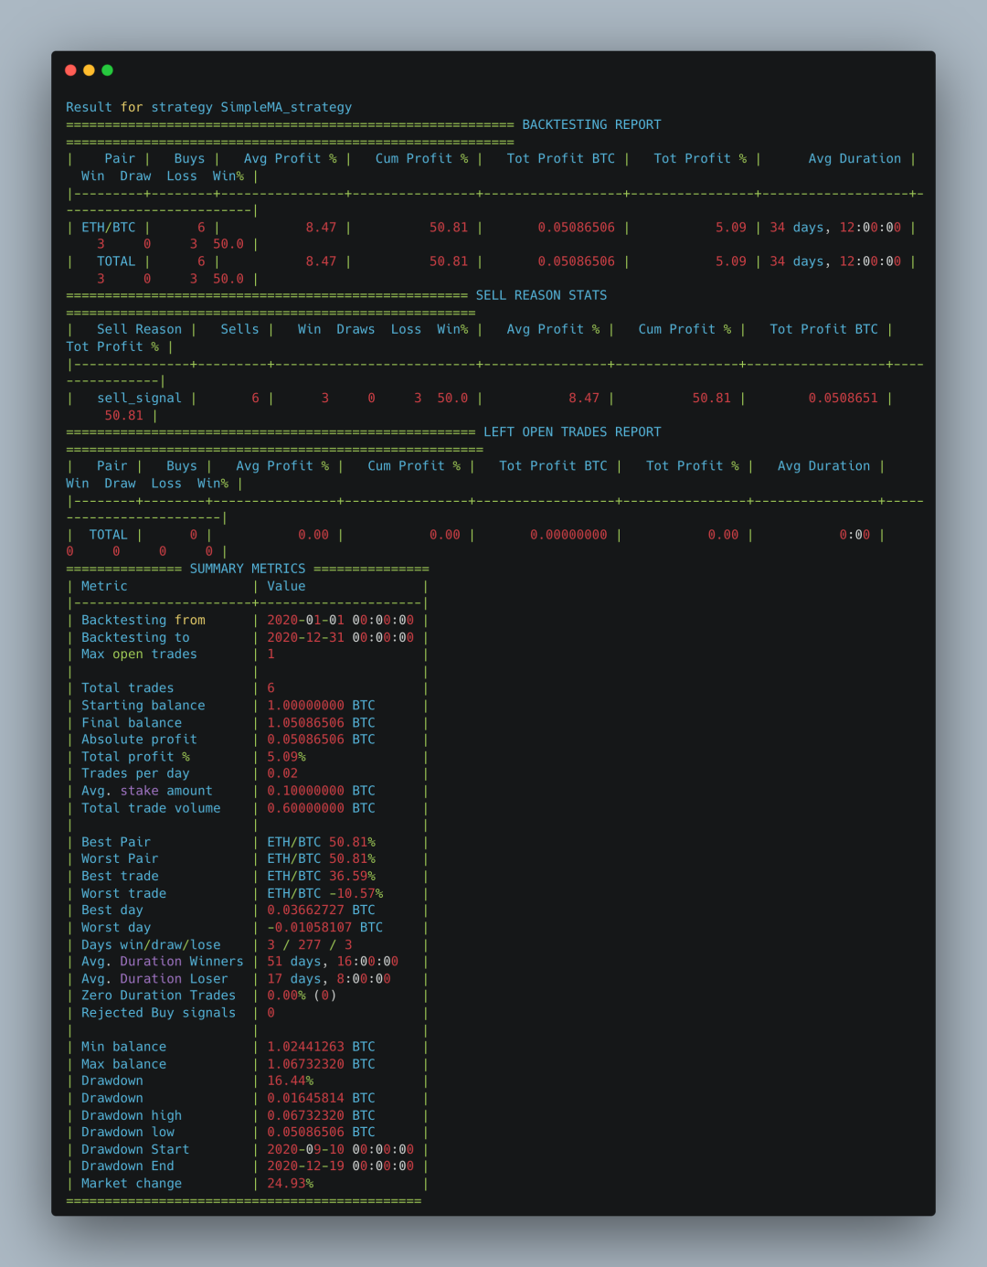Click 'Avg Duration' header in backtesting report
This screenshot has width=987, height=1267.
click(x=854, y=159)
